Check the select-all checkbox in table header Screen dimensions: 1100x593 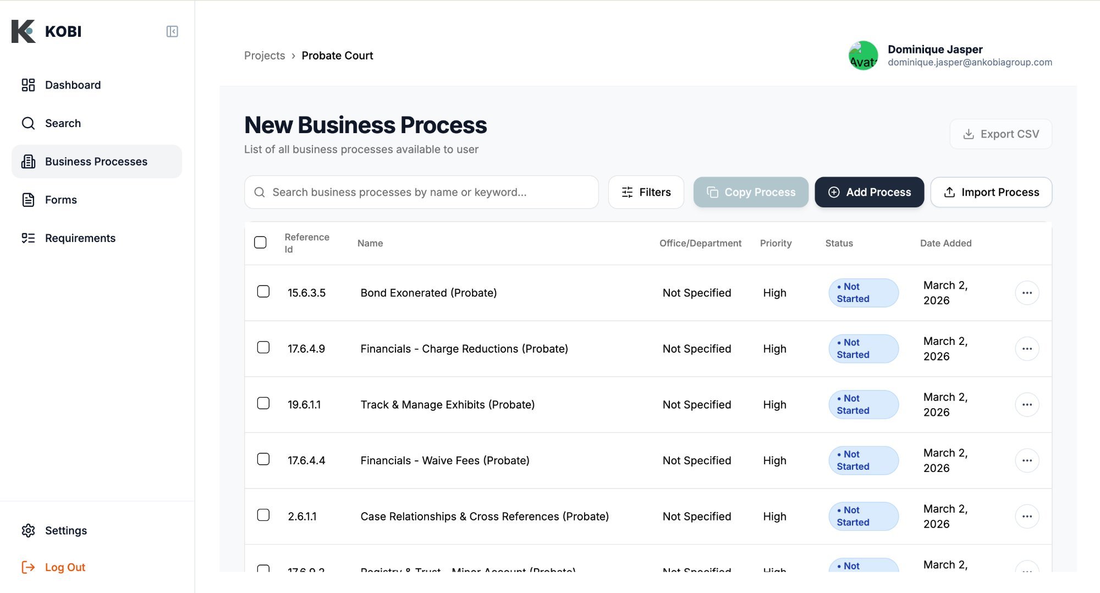click(x=261, y=242)
